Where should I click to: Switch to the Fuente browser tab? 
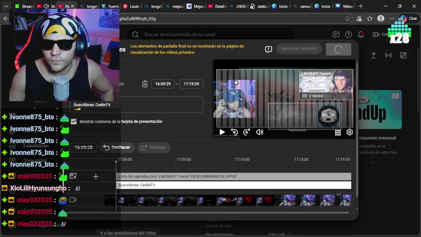(x=111, y=6)
